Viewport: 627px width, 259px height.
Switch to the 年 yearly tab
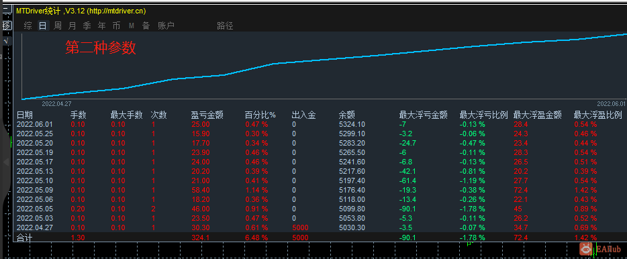point(102,26)
